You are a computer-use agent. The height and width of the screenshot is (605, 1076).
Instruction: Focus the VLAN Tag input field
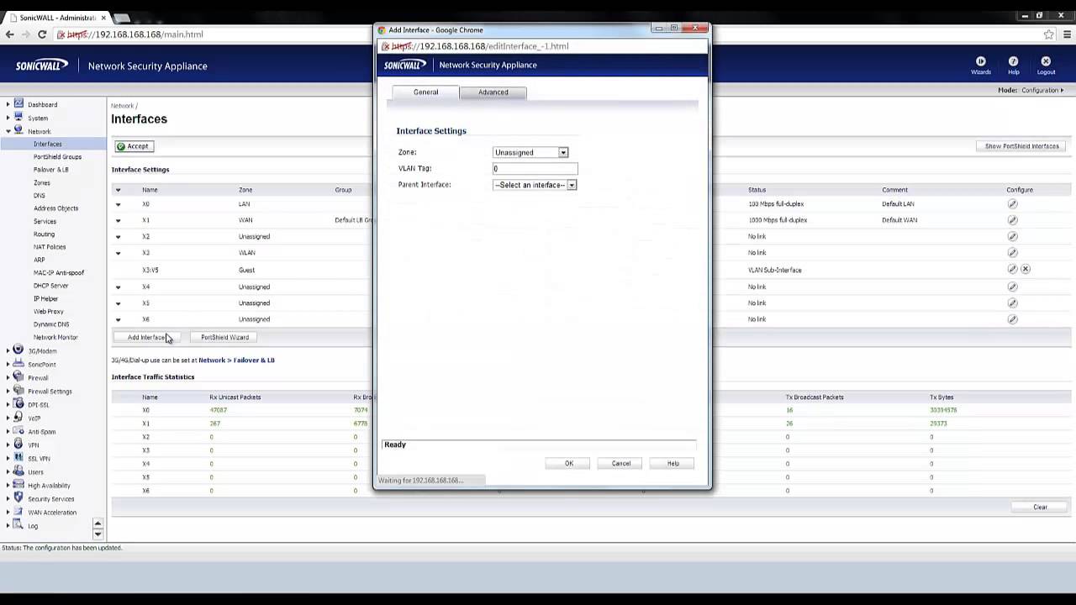[535, 169]
